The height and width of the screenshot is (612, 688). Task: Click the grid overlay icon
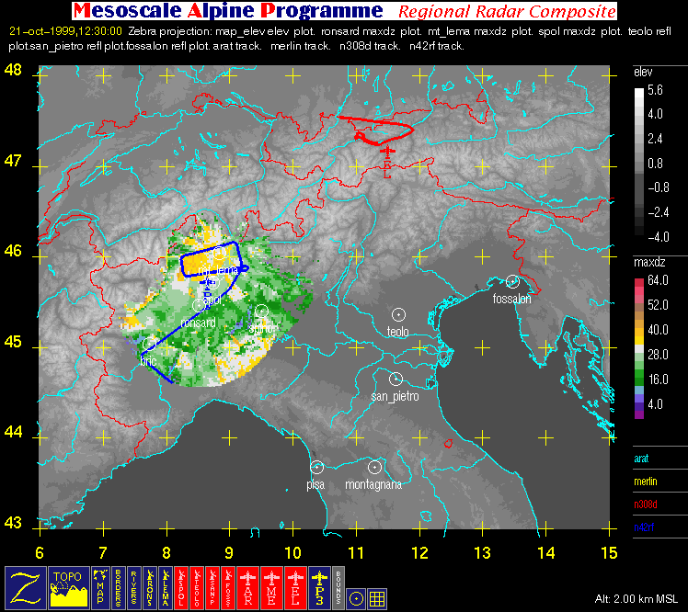376,597
